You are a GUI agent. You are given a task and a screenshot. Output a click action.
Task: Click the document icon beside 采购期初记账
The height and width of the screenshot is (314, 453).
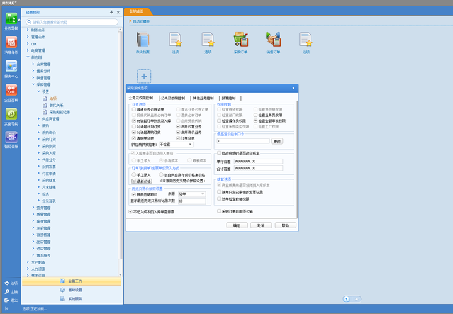click(x=45, y=112)
